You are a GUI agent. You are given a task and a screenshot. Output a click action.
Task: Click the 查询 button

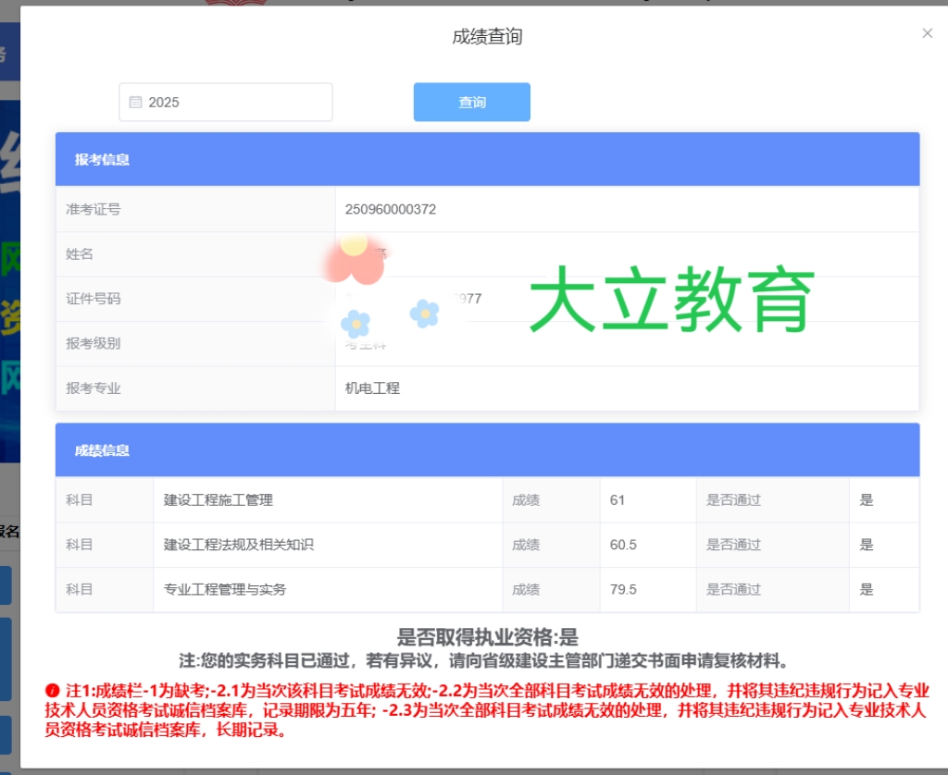pyautogui.click(x=471, y=102)
